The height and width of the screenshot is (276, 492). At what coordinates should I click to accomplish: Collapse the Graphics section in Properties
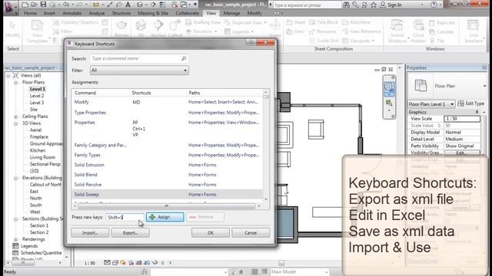click(x=477, y=112)
